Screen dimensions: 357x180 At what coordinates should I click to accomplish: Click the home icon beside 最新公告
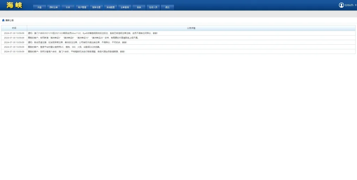pyautogui.click(x=3, y=20)
